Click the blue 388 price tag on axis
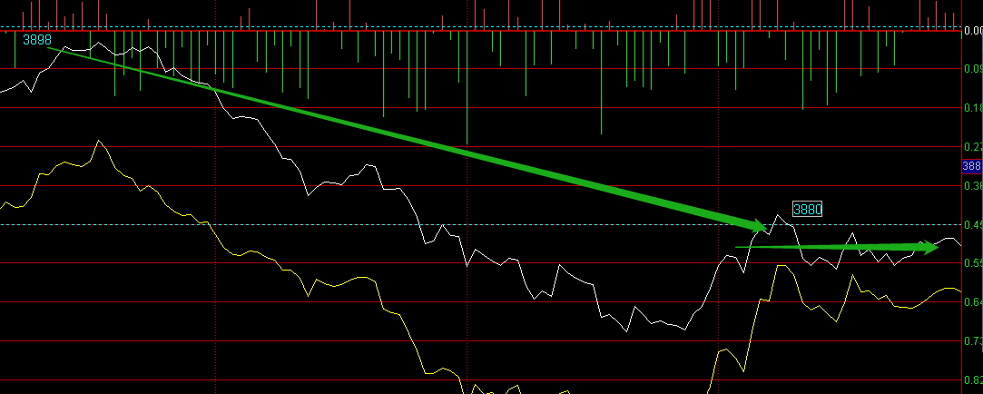 [x=972, y=166]
